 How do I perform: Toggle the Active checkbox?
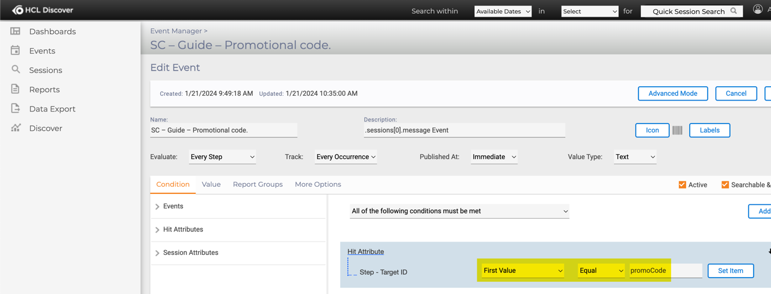(682, 185)
